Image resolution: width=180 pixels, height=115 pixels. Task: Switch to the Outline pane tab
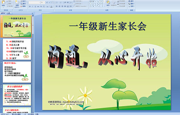pyautogui.click(x=8, y=13)
